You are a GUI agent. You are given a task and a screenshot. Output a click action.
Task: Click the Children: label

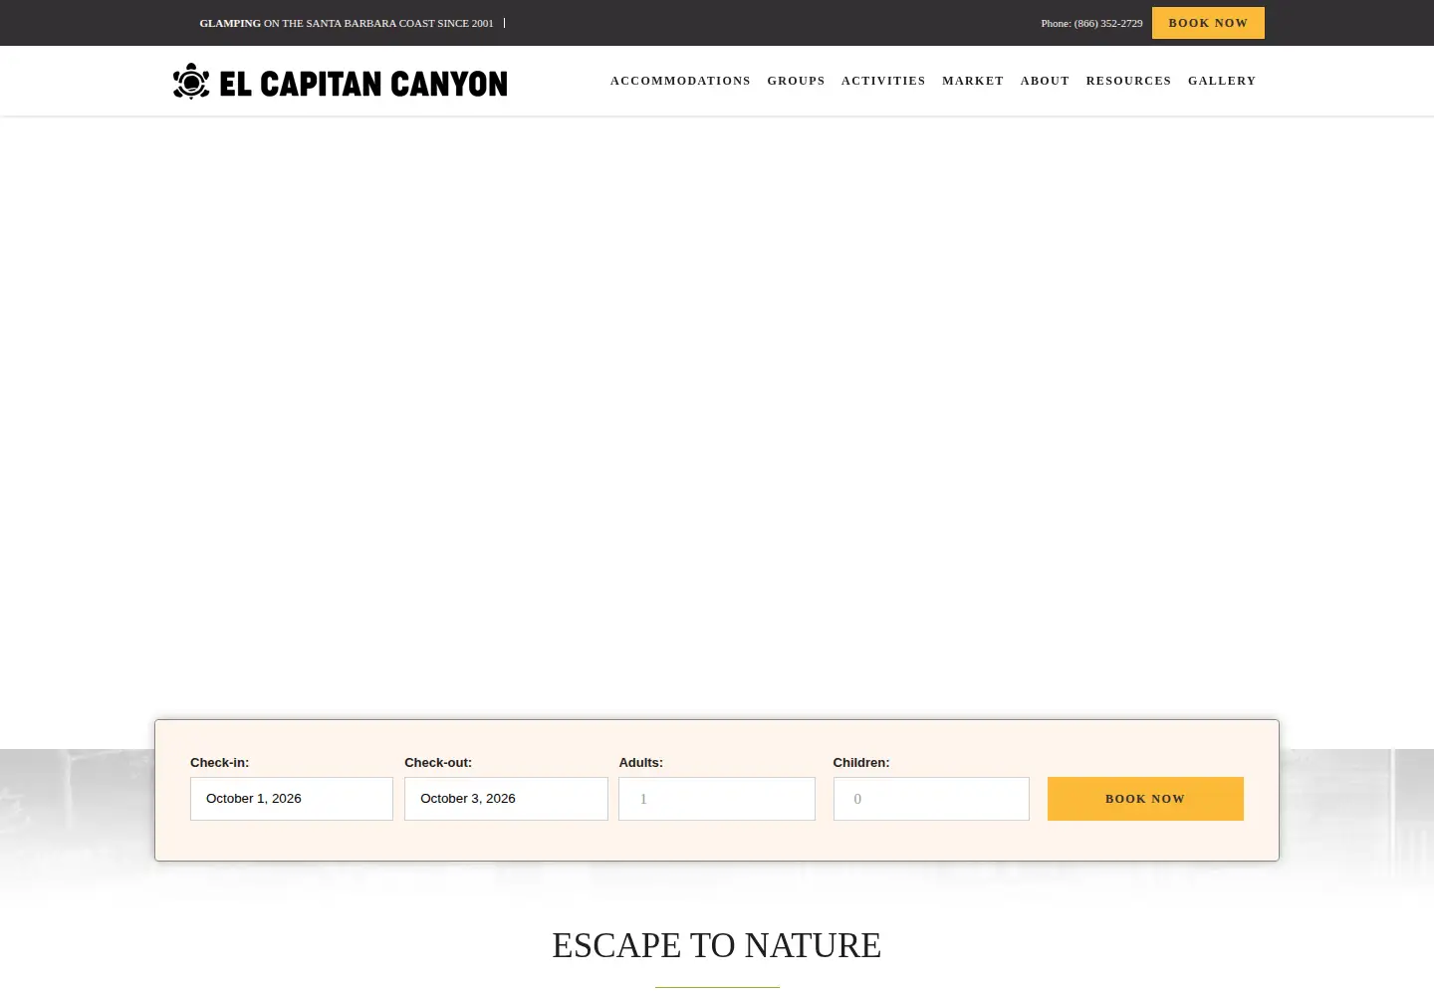coord(861,763)
